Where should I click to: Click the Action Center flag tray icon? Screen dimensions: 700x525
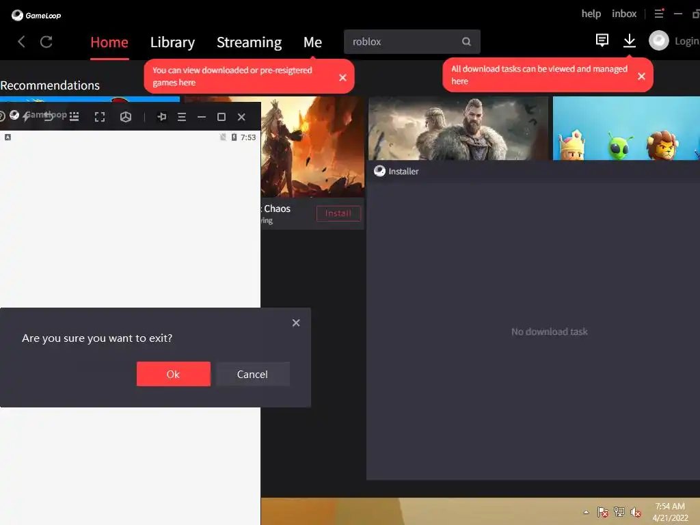(603, 512)
